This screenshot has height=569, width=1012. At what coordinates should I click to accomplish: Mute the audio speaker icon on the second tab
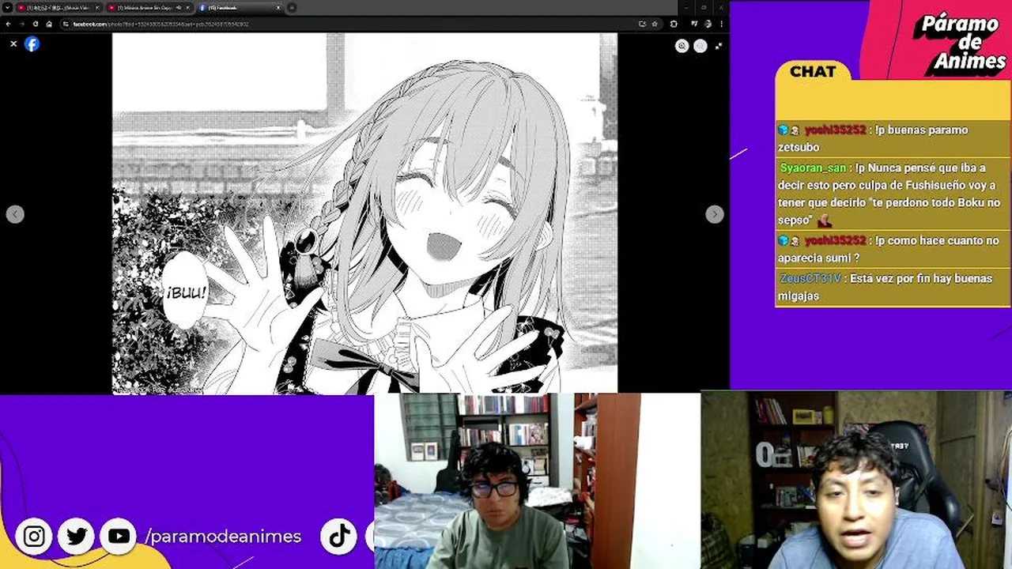(x=178, y=7)
